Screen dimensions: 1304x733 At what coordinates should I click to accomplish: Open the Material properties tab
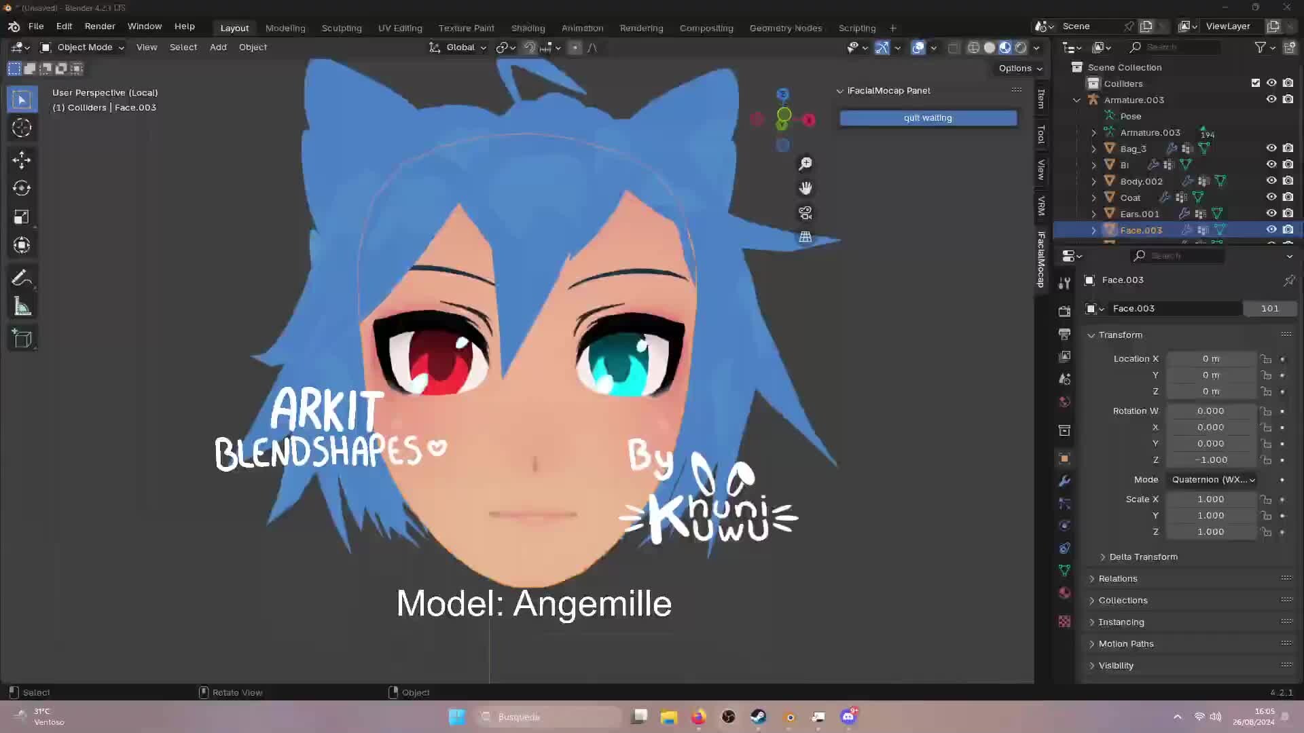tap(1064, 593)
